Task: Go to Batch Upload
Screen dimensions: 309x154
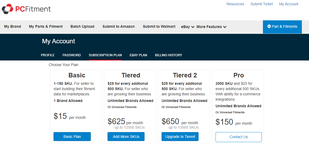Action: (82, 26)
